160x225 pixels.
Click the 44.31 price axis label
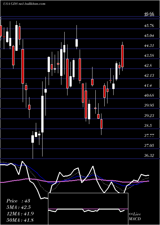pos(149,46)
